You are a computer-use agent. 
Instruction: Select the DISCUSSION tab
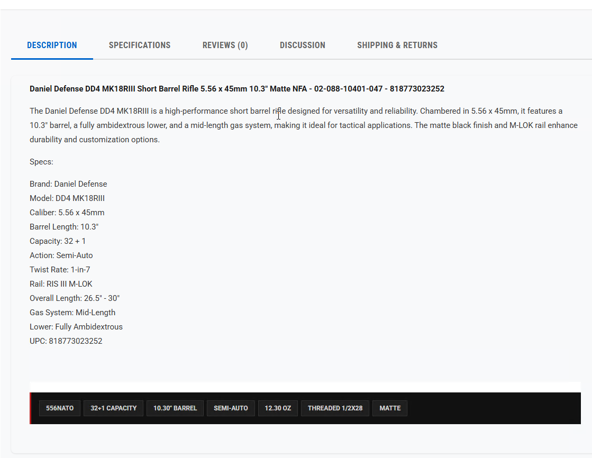tap(302, 45)
